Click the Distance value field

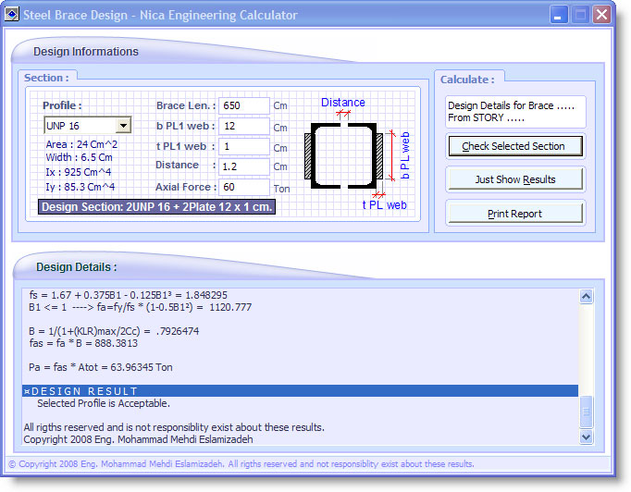[243, 167]
